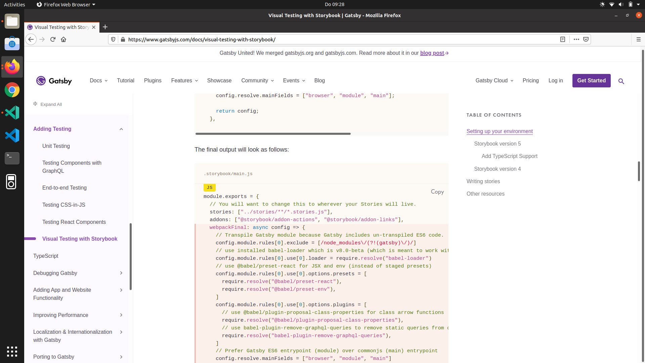Image resolution: width=645 pixels, height=363 pixels.
Task: Follow the blog post link in the banner
Action: pyautogui.click(x=432, y=53)
